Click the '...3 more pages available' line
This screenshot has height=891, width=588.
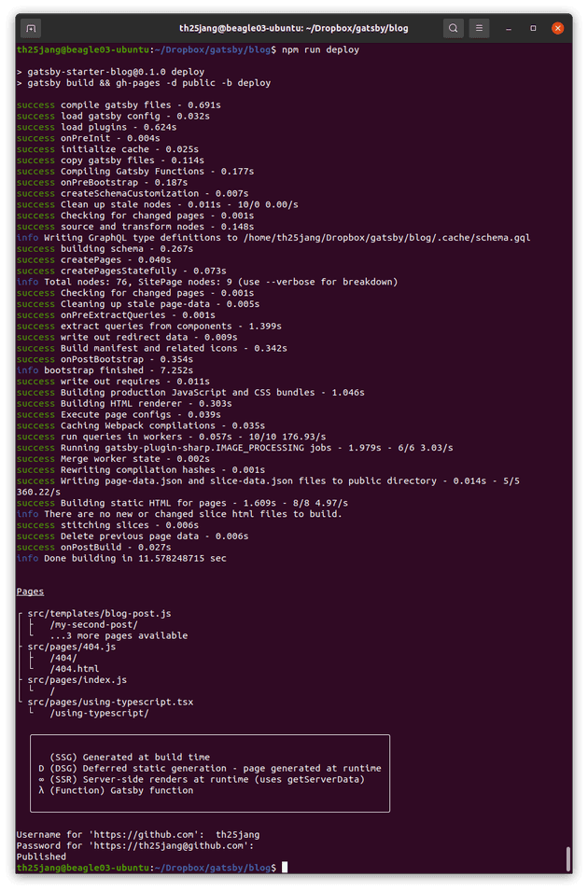pos(119,635)
